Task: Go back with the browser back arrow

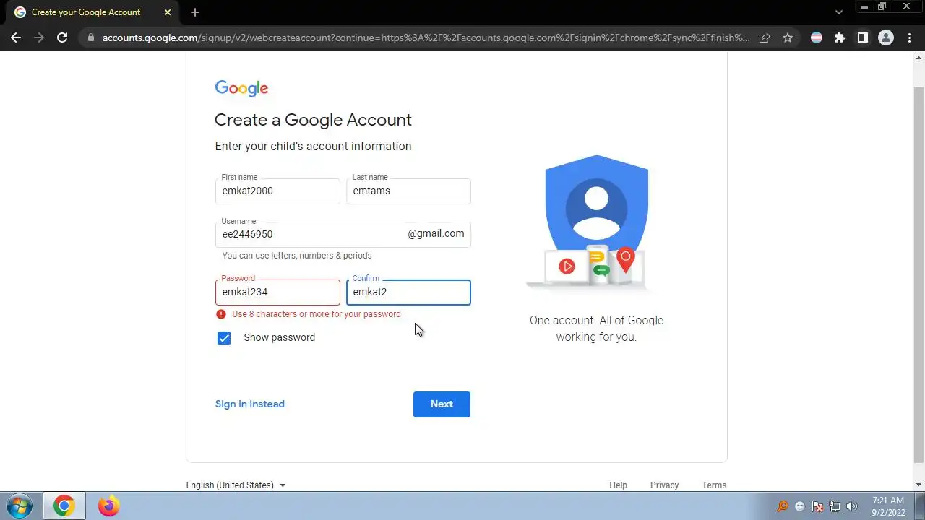Action: click(x=16, y=38)
